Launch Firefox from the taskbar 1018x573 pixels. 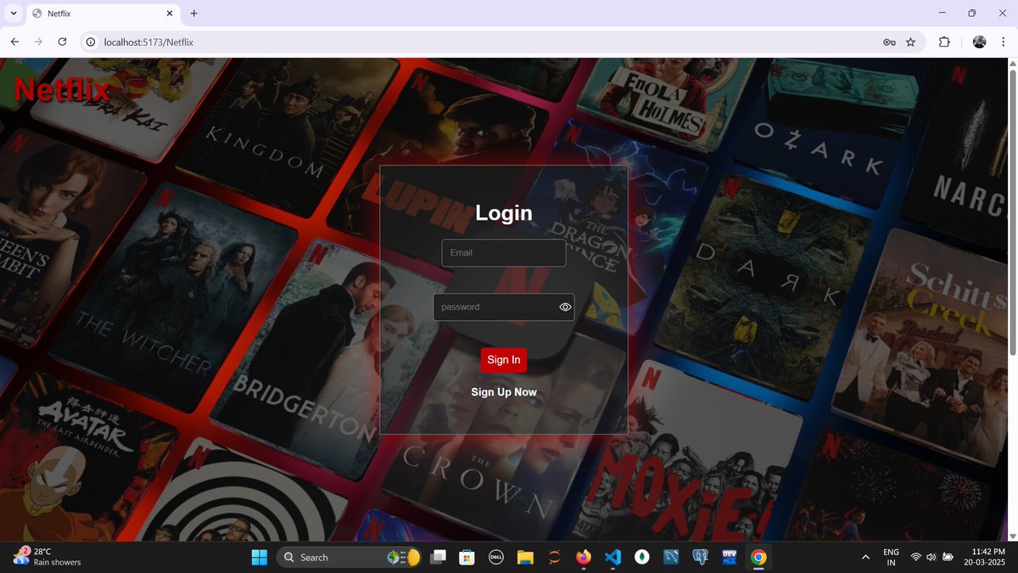tap(583, 557)
